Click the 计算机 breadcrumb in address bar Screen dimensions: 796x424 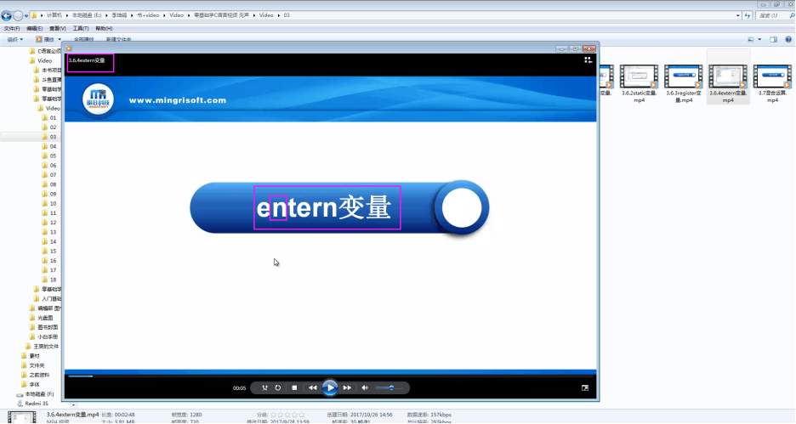(x=54, y=16)
